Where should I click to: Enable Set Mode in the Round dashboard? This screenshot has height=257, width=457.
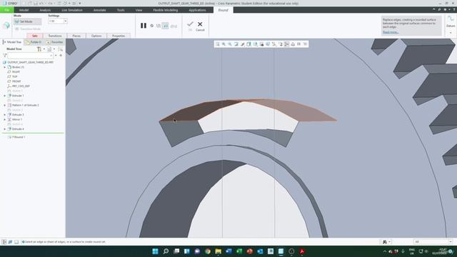pyautogui.click(x=27, y=21)
